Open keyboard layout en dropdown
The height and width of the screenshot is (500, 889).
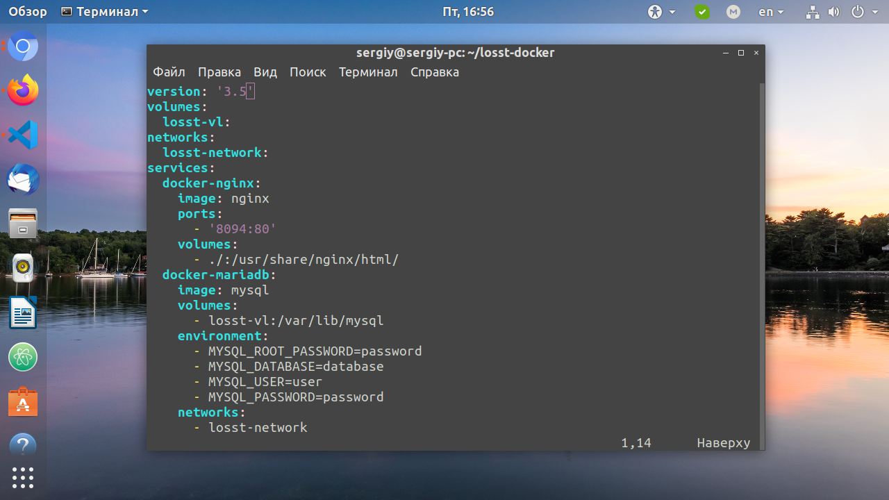tap(771, 12)
